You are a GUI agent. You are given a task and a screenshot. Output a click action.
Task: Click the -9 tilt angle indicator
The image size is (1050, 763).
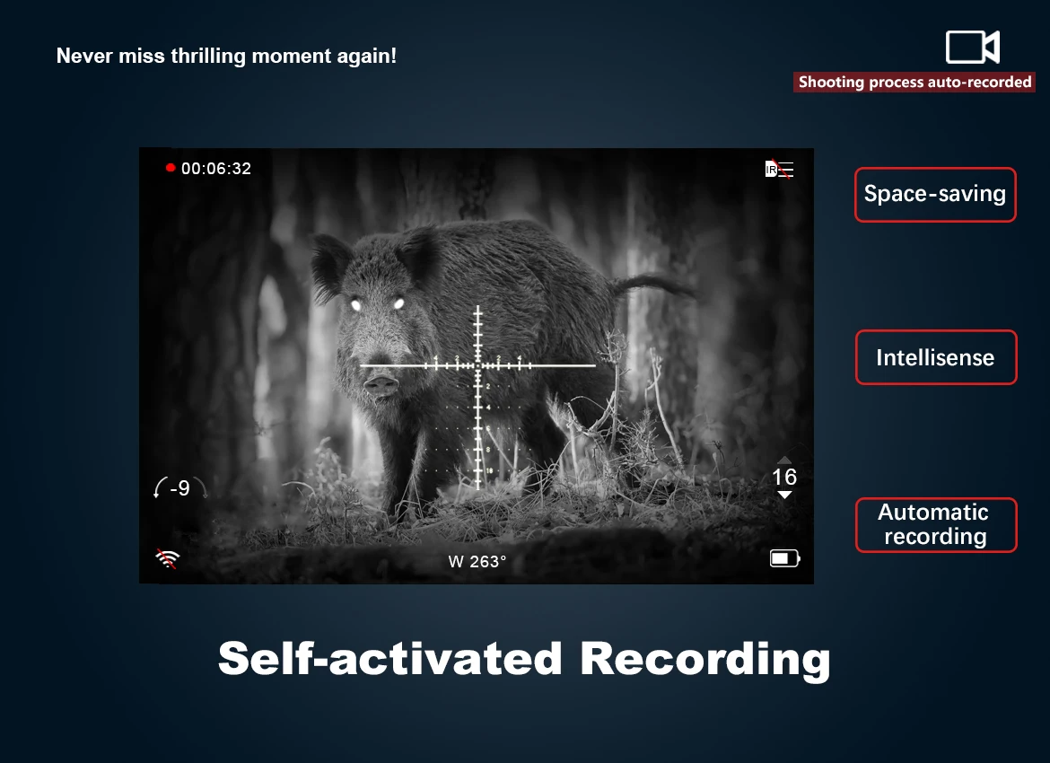coord(179,487)
